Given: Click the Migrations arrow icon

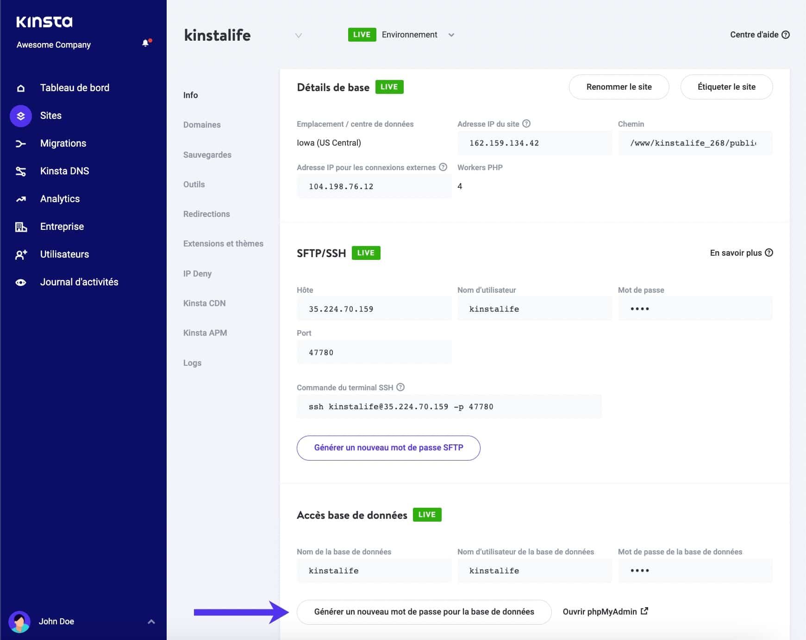Looking at the screenshot, I should click(21, 144).
